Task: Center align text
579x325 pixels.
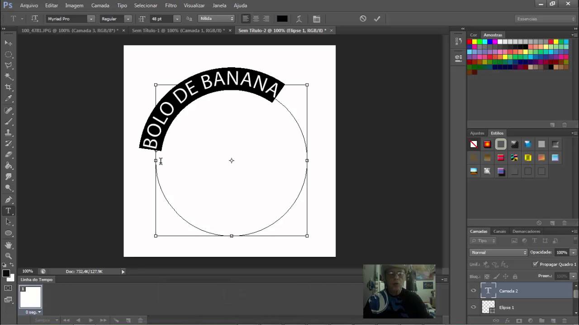Action: [256, 19]
